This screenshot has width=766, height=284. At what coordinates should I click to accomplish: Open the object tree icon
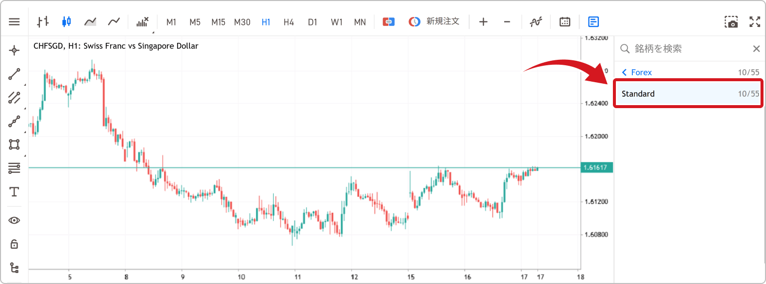click(x=14, y=268)
